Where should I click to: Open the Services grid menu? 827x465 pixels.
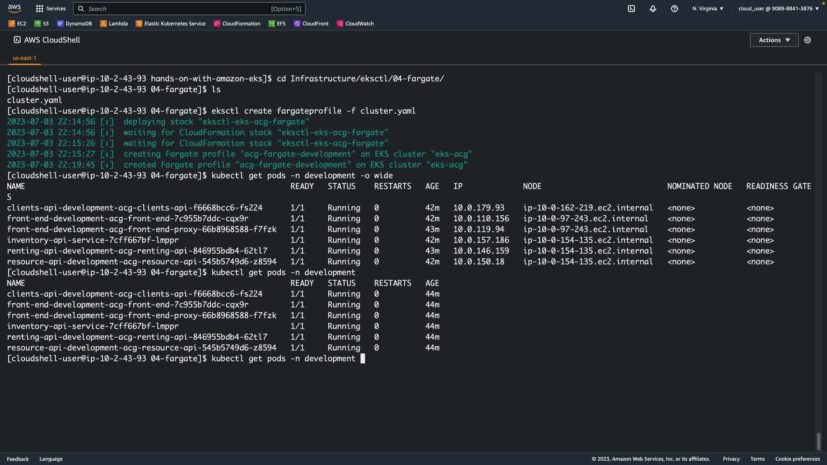pyautogui.click(x=50, y=9)
